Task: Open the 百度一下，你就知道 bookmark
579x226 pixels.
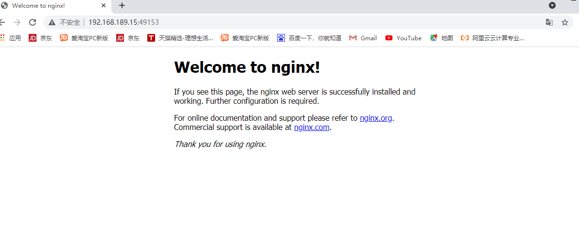Action: coord(310,38)
